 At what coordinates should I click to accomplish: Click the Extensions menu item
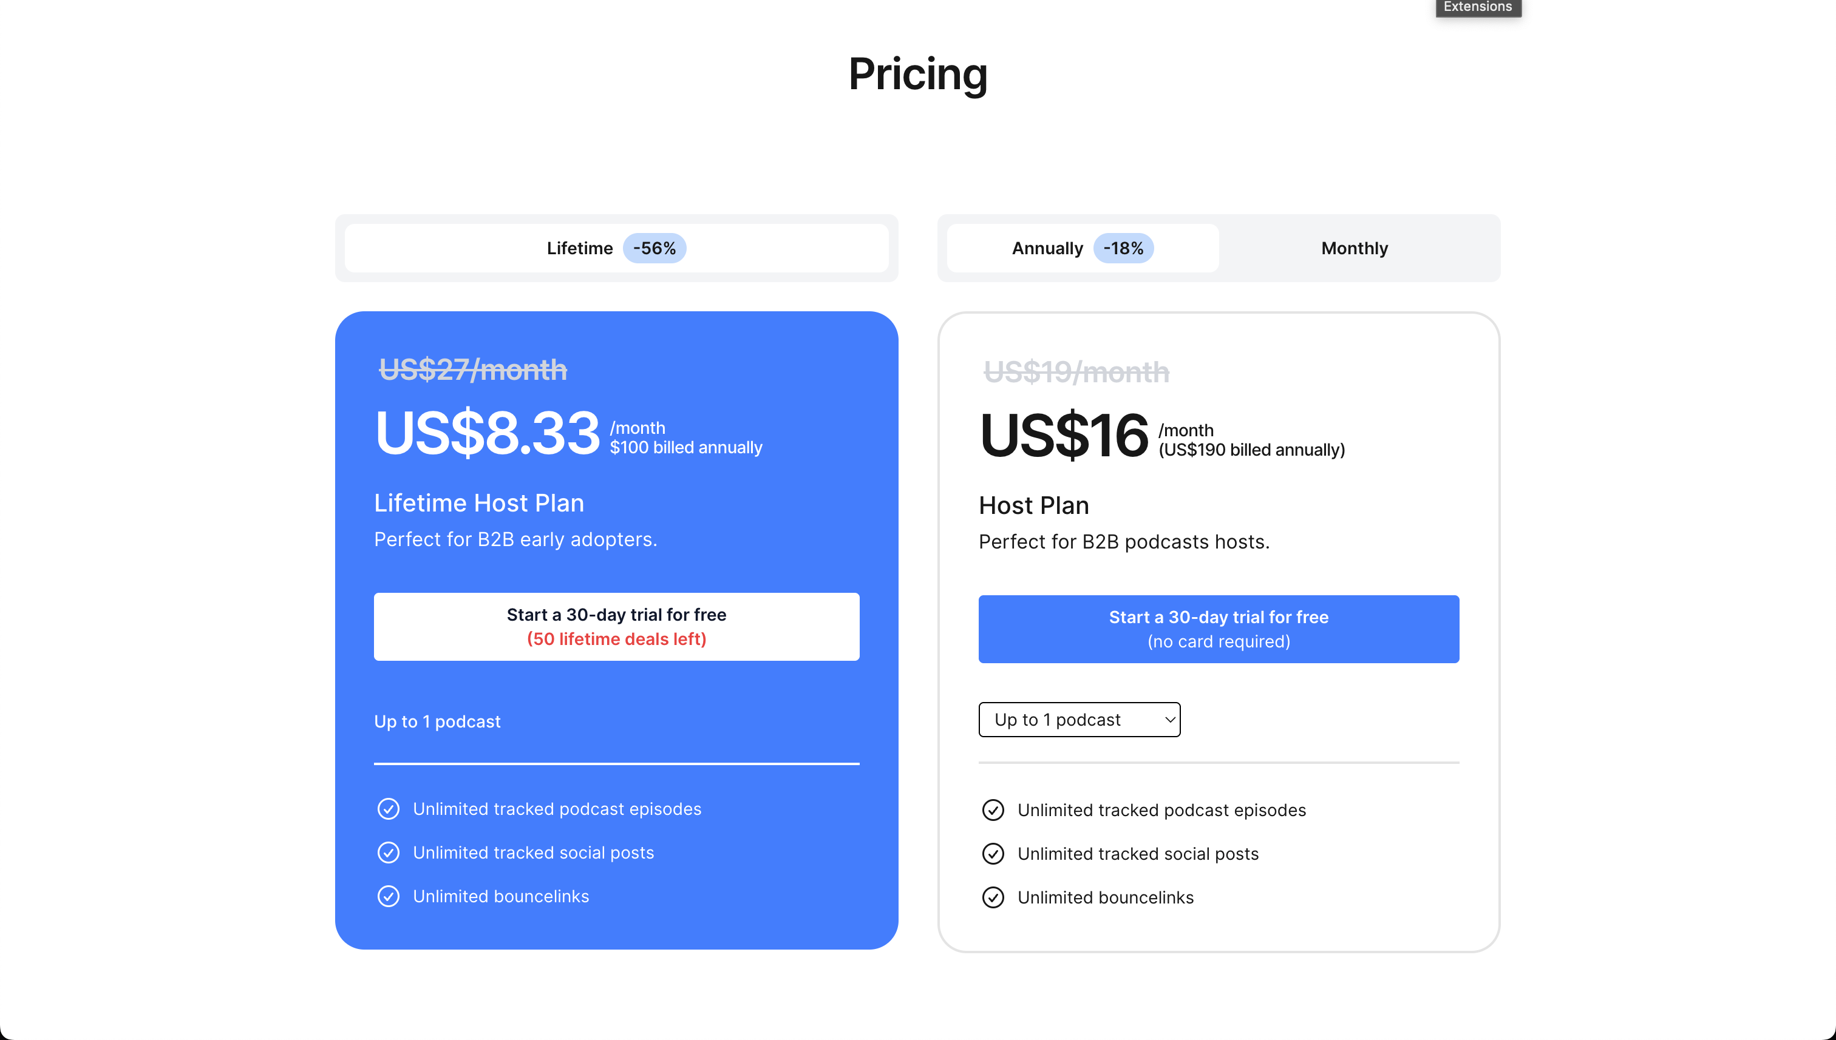[x=1477, y=7]
